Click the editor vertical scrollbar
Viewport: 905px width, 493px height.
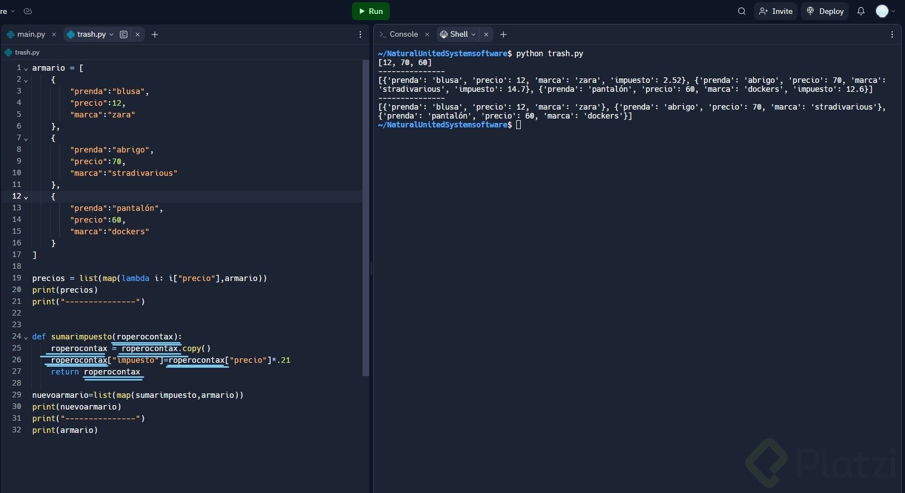[x=366, y=218]
